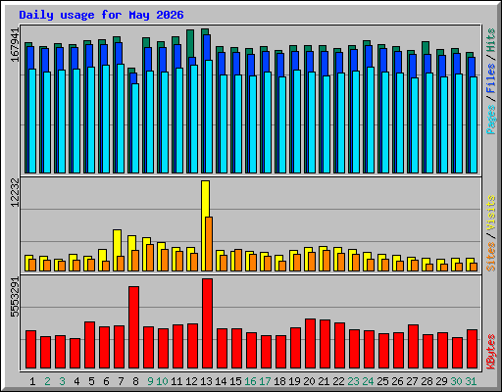Click day label 8 on the x-axis

click(x=135, y=381)
